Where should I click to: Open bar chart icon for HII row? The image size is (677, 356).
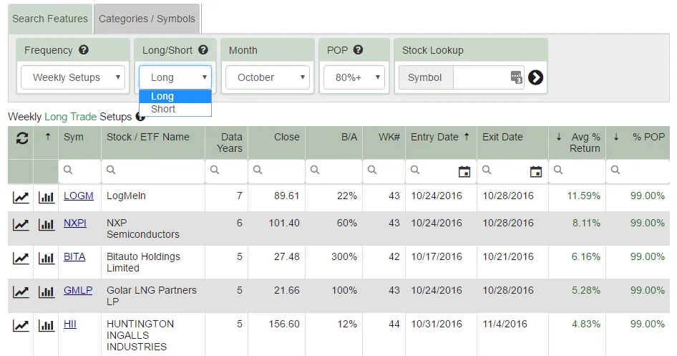tap(47, 325)
